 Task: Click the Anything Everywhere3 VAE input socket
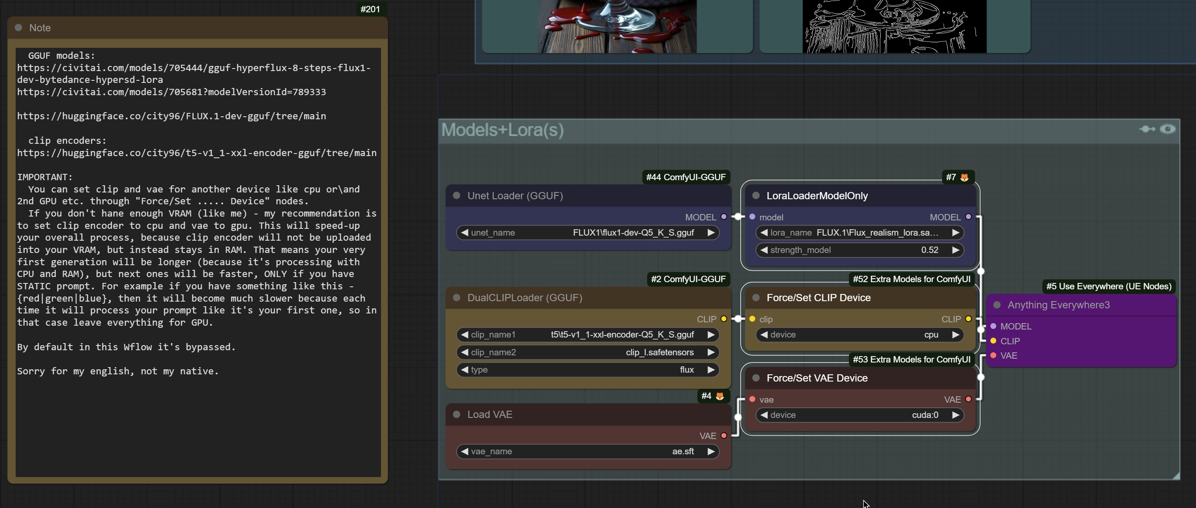[993, 355]
